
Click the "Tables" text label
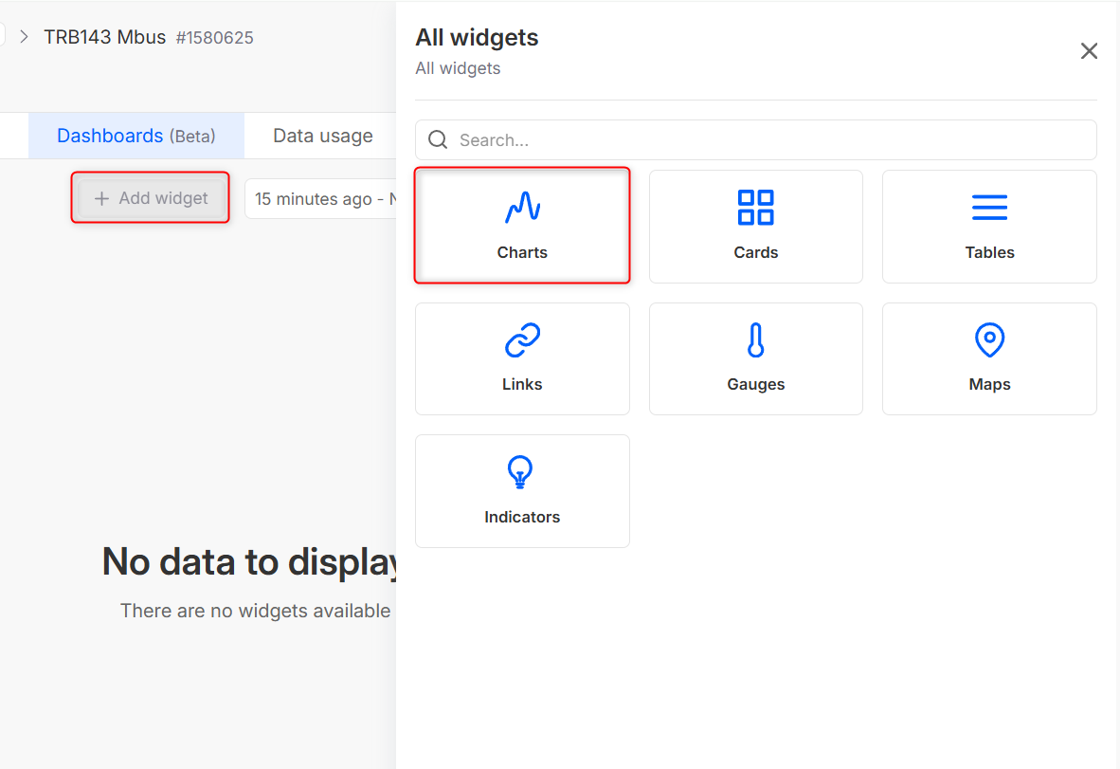989,252
